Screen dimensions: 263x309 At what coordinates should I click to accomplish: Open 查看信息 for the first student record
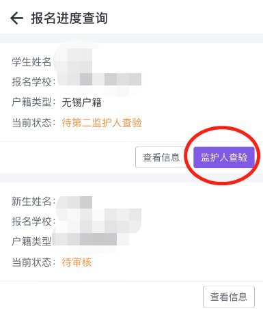click(161, 157)
